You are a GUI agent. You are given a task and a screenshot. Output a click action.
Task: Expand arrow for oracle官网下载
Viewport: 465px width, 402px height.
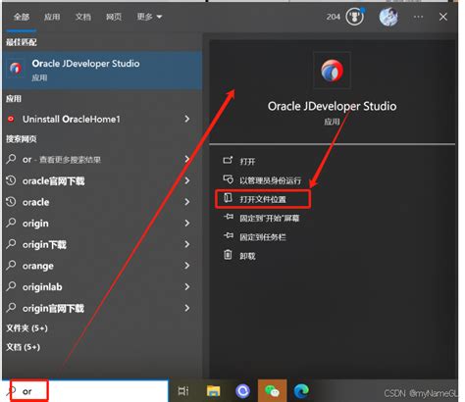point(187,180)
